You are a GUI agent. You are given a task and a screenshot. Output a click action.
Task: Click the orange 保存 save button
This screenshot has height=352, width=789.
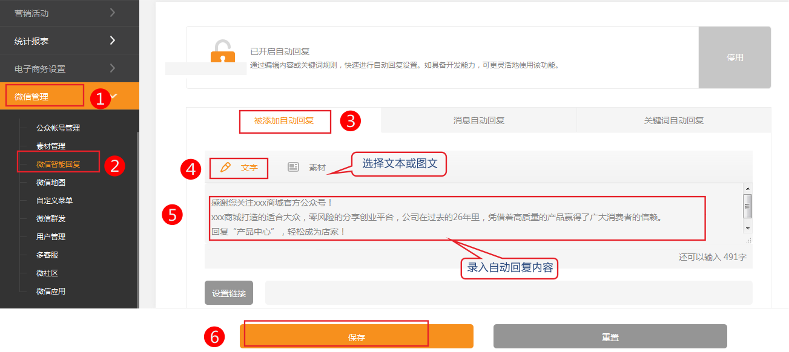click(x=356, y=337)
